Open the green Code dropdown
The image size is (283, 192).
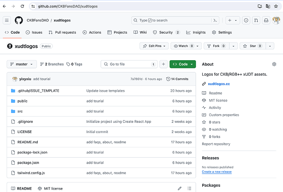coord(183,64)
